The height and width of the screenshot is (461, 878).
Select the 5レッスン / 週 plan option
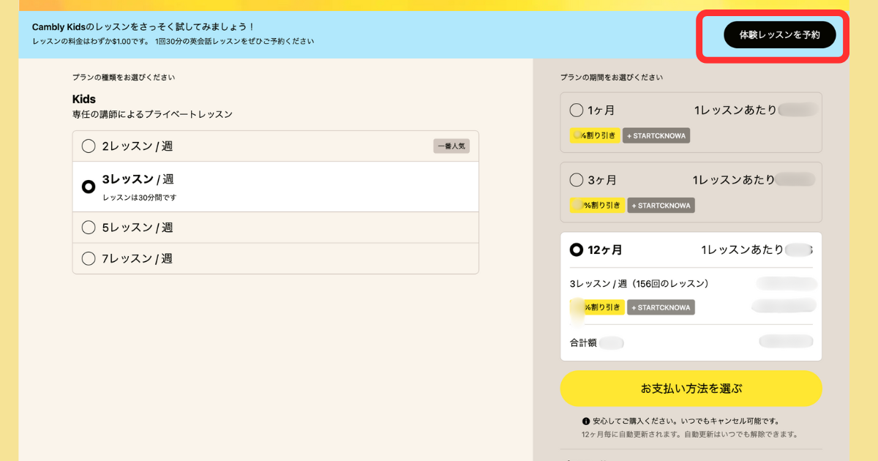pyautogui.click(x=89, y=228)
